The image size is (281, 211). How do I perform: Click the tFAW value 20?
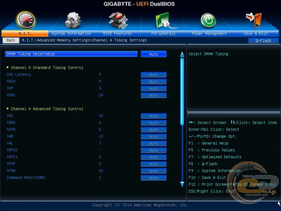point(101,171)
